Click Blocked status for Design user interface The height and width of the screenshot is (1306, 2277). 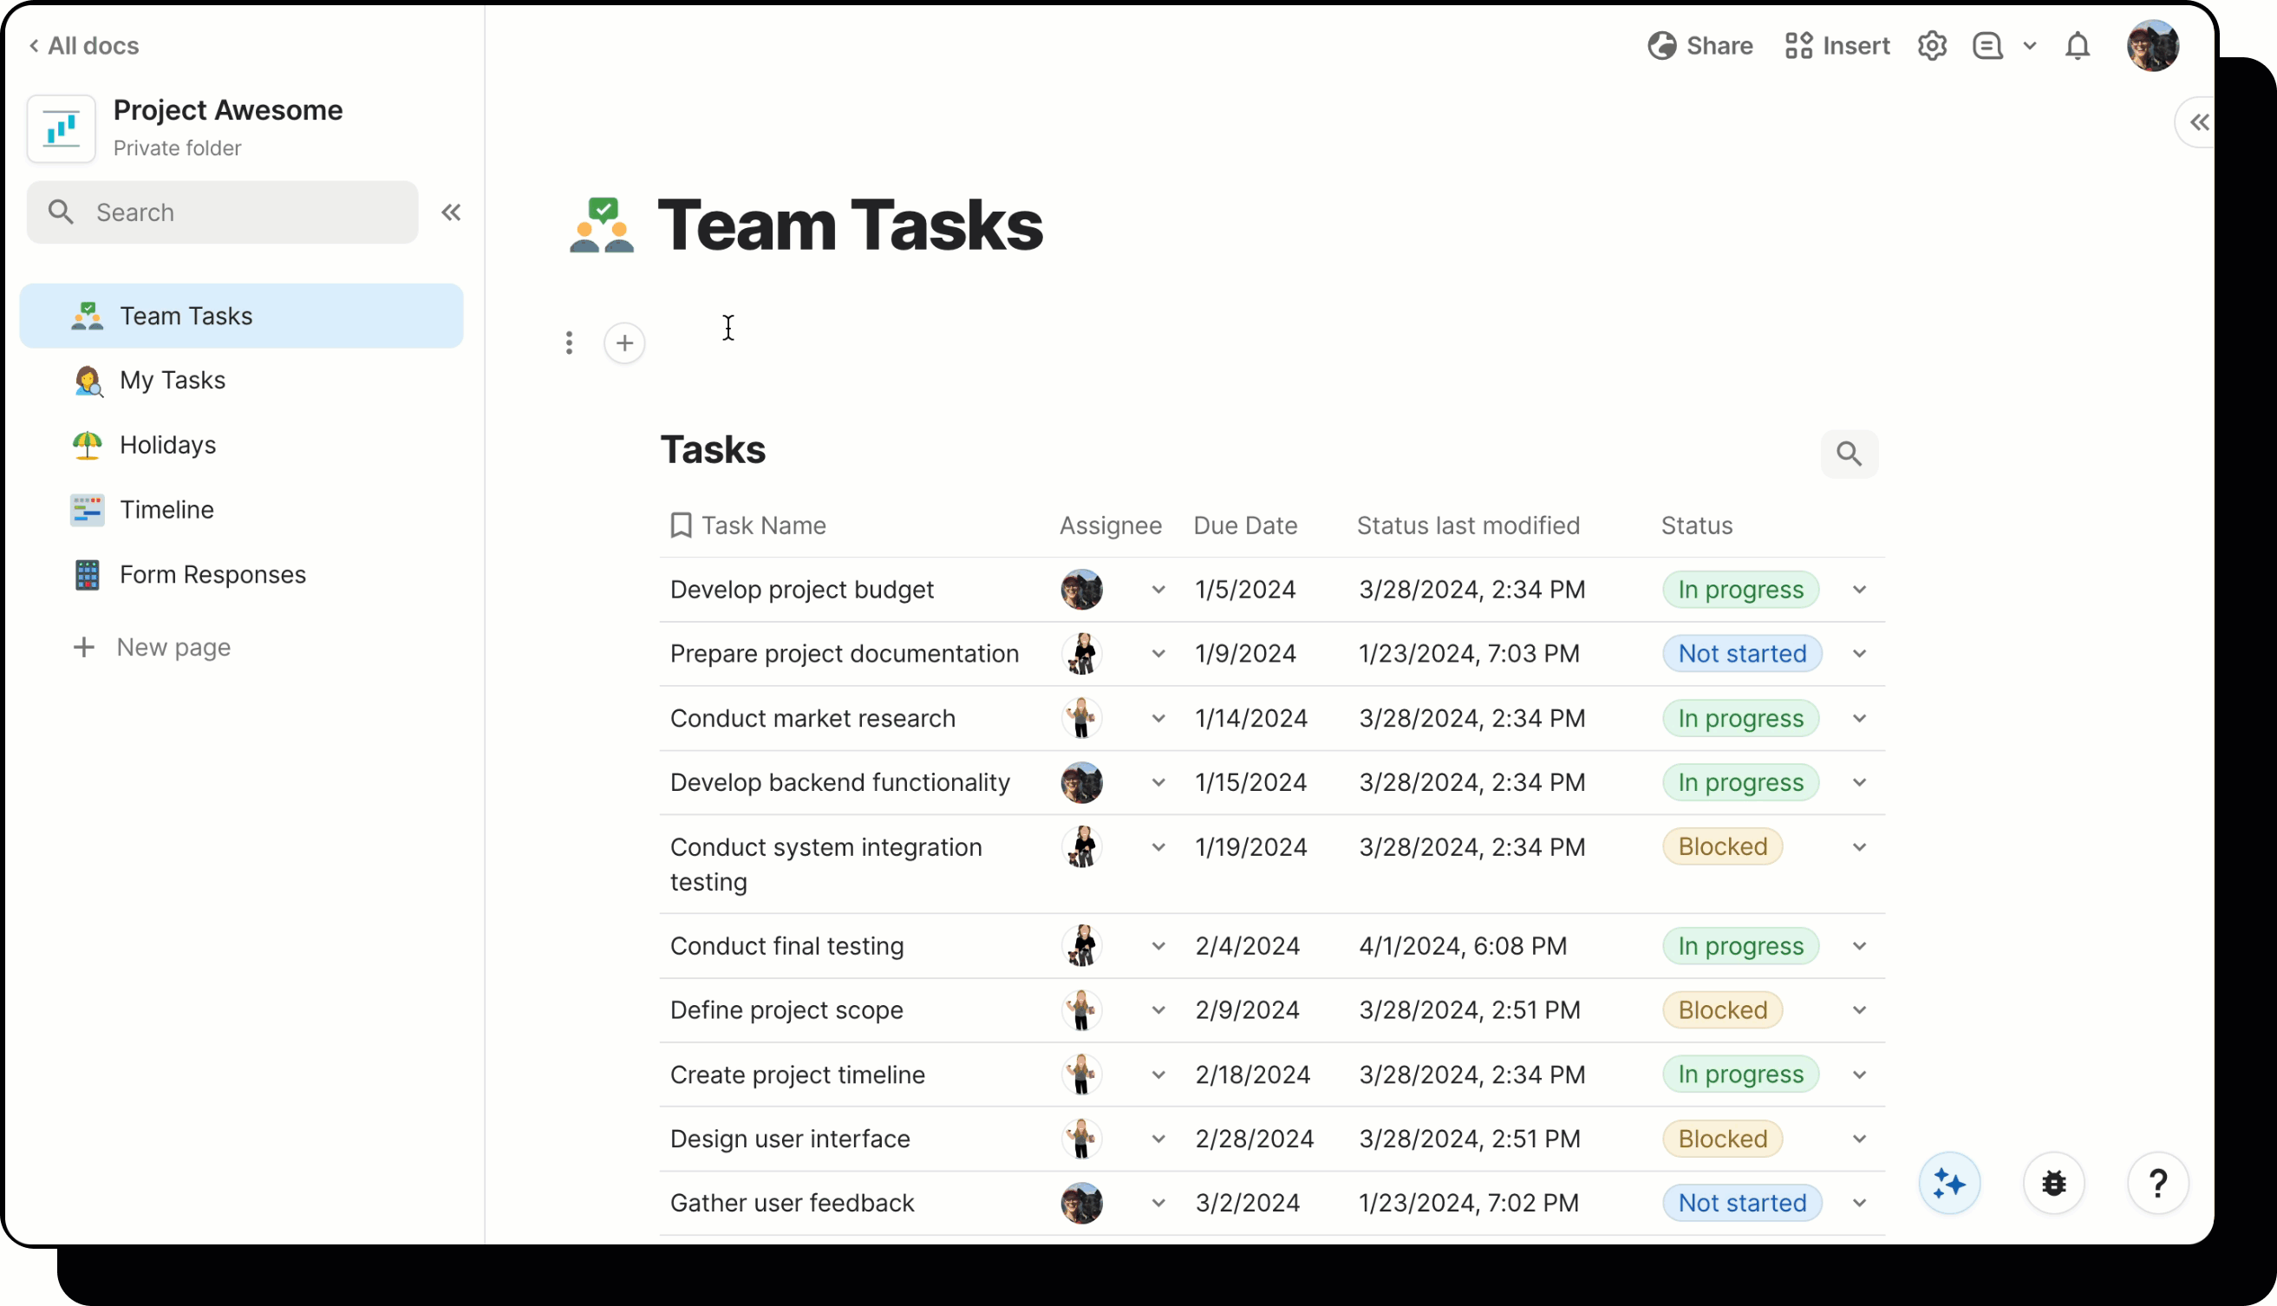pos(1722,1139)
